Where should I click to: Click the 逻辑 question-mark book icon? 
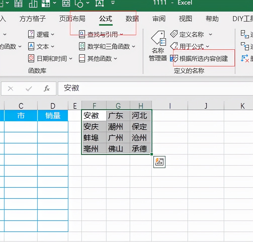coord(31,34)
